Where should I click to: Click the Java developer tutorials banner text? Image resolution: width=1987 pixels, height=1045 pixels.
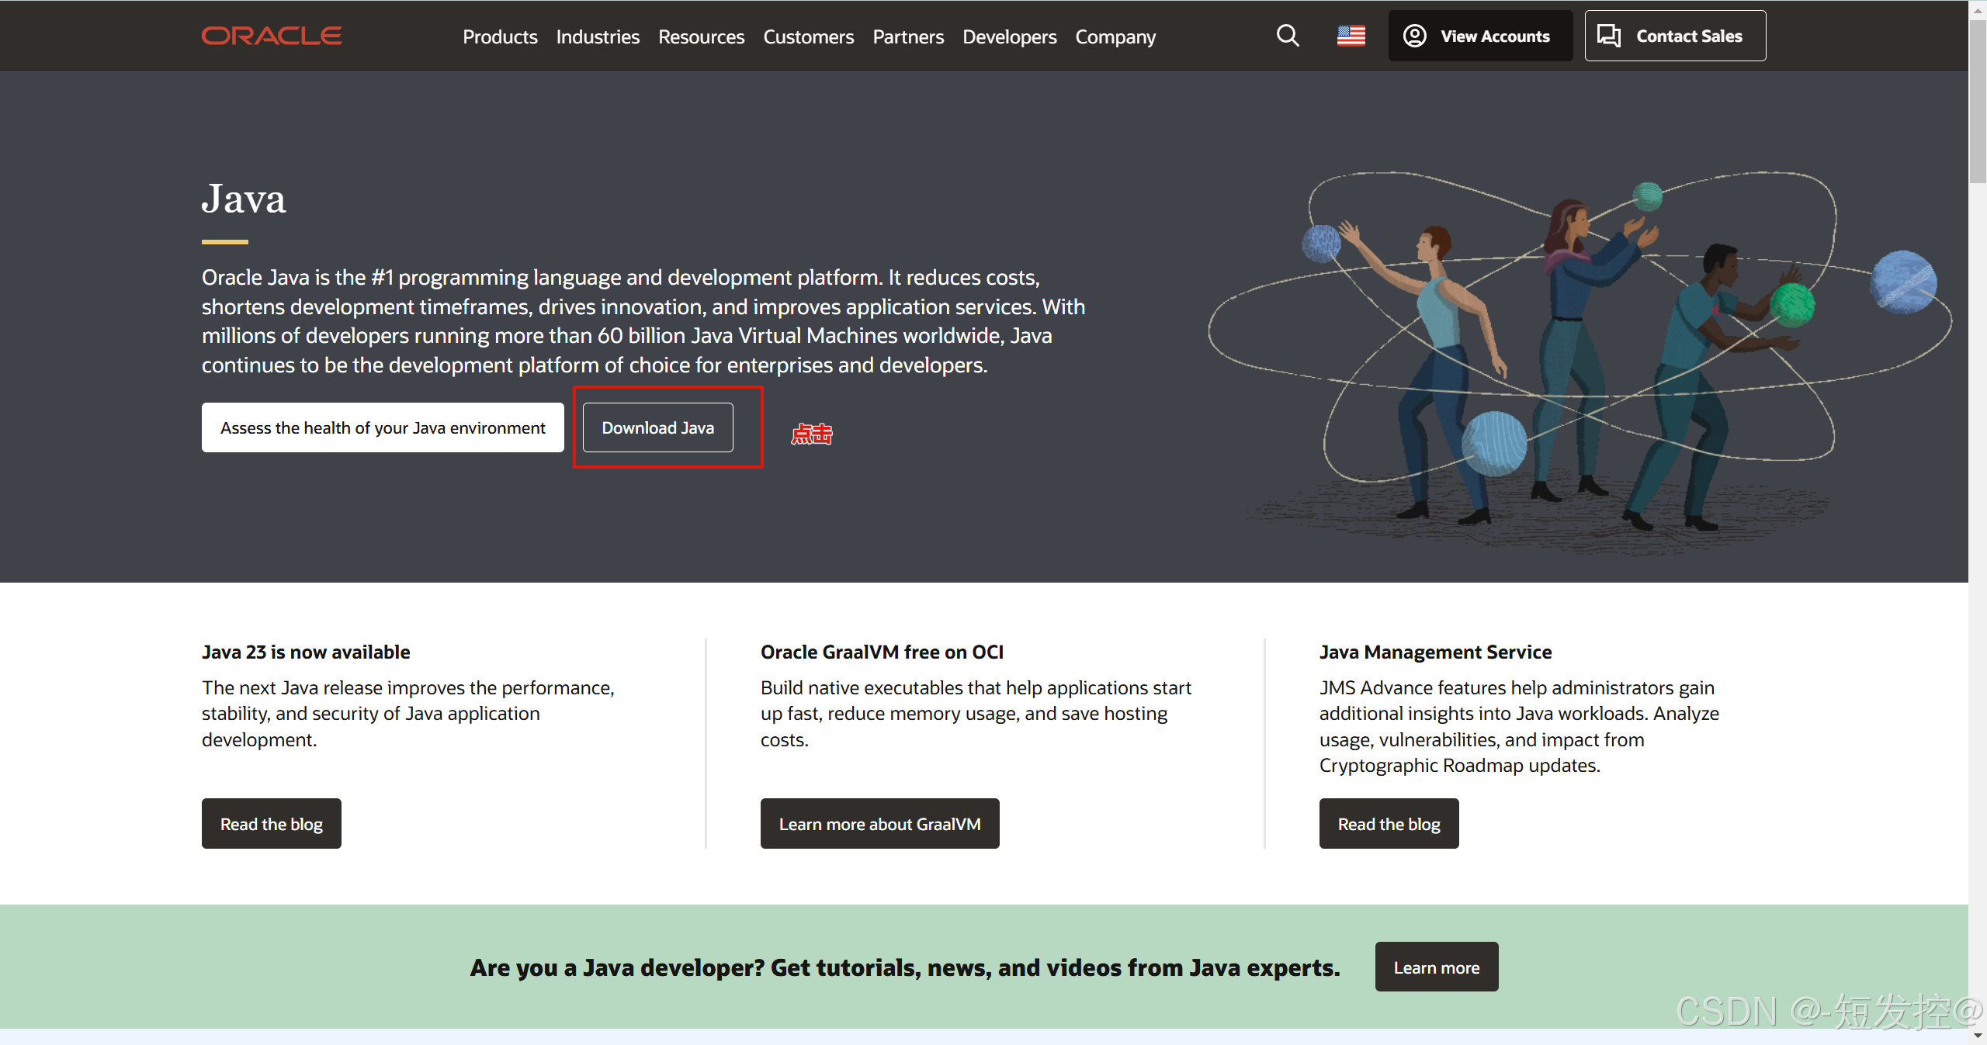pyautogui.click(x=905, y=967)
